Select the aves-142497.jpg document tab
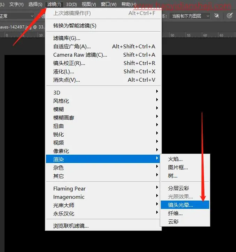236x252 pixels. pyautogui.click(x=23, y=27)
